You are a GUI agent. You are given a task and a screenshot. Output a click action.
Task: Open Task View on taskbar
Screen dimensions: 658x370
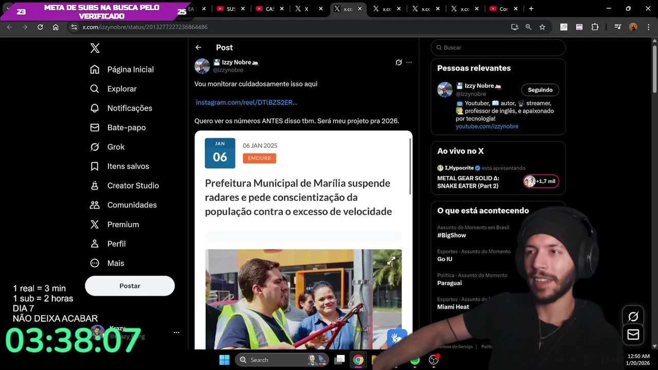coord(340,360)
